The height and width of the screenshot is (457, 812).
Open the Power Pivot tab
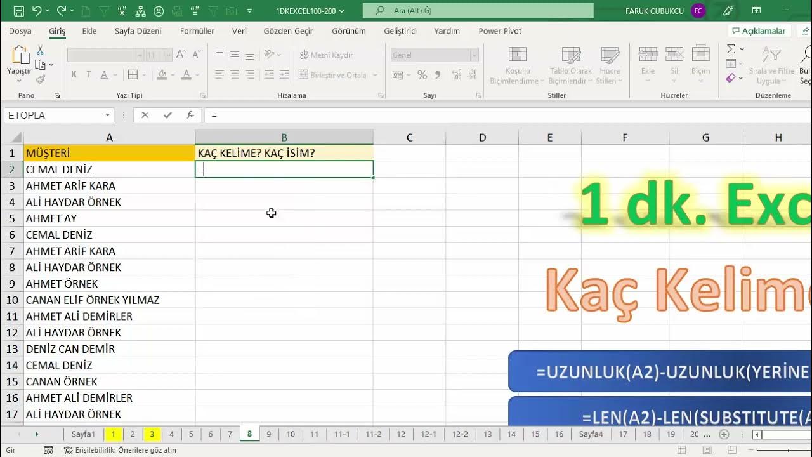500,31
